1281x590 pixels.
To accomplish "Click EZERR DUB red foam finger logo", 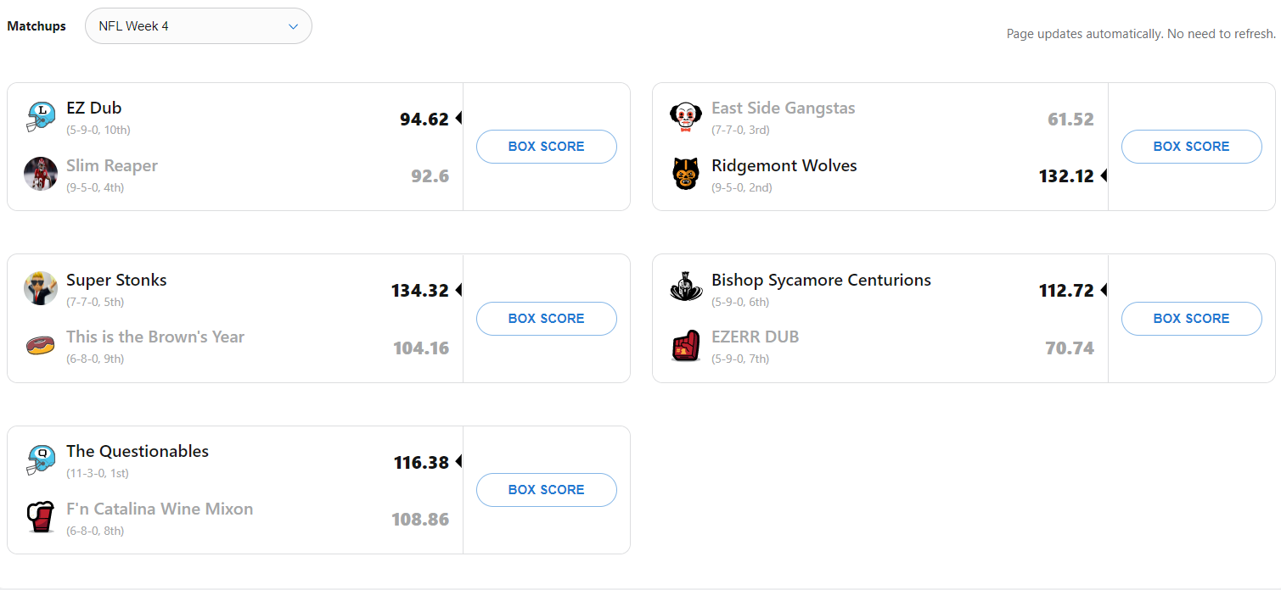I will [686, 346].
